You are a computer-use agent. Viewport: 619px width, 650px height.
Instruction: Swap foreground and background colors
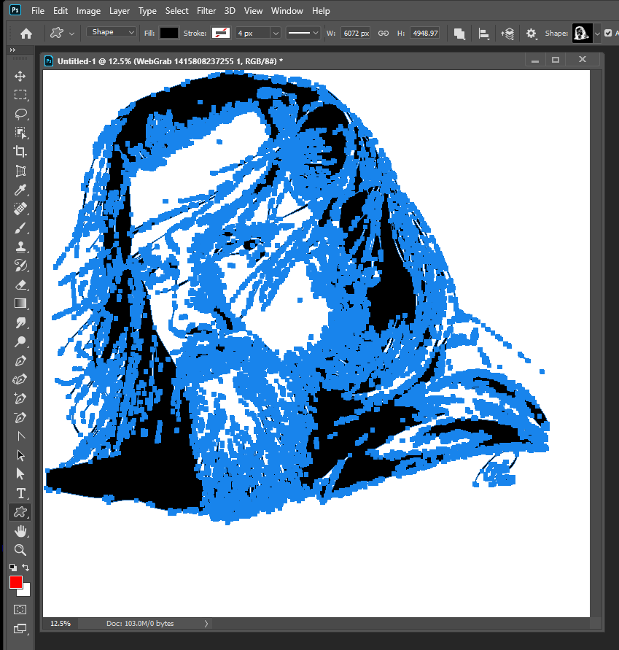pos(26,568)
